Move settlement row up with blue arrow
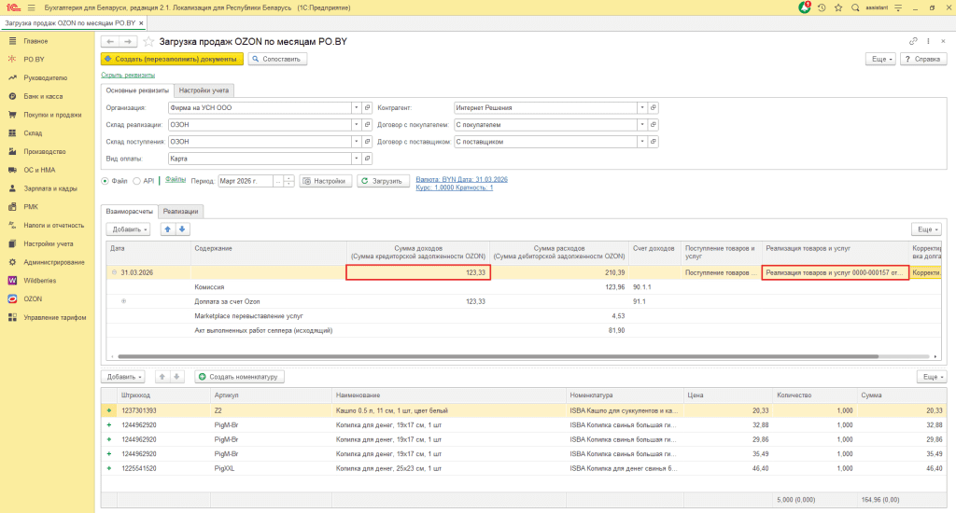 pyautogui.click(x=168, y=229)
